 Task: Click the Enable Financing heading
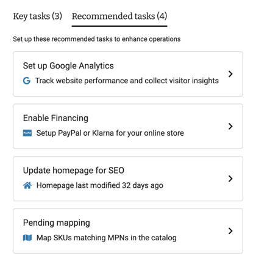pos(55,118)
